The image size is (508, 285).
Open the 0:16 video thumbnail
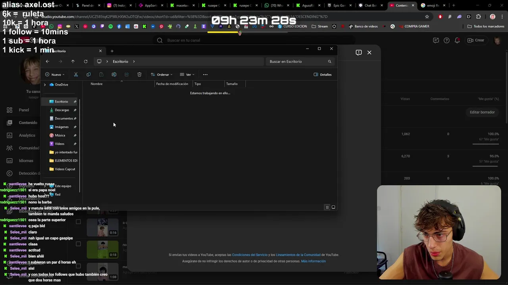pyautogui.click(x=102, y=227)
